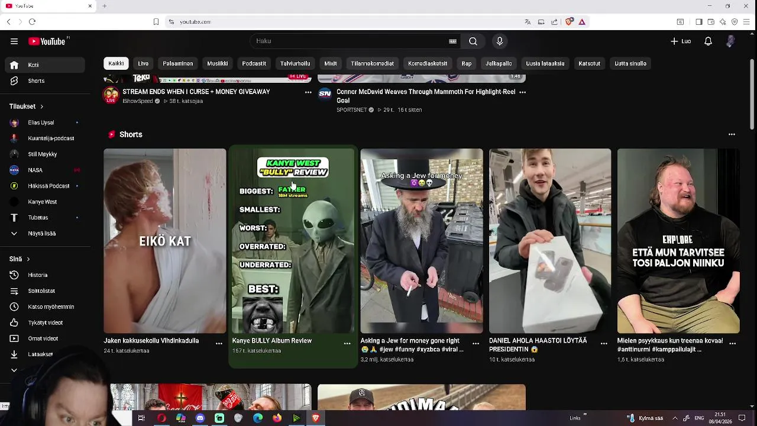Select the Musiikki filter chip
This screenshot has height=426, width=757.
[x=218, y=63]
